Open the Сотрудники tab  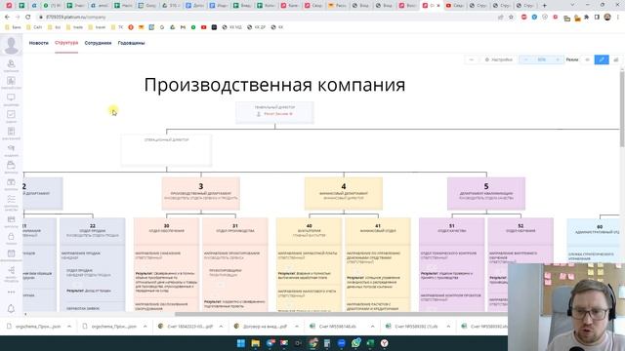[98, 43]
